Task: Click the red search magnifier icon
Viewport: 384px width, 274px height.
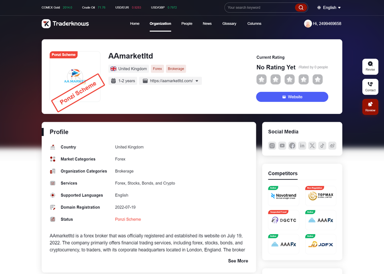Action: [301, 8]
